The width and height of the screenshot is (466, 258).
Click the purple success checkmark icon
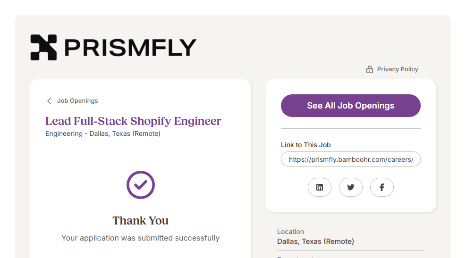(141, 185)
